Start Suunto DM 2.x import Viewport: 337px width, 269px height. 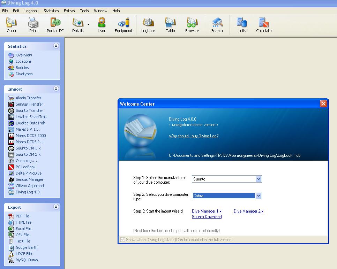pyautogui.click(x=24, y=154)
